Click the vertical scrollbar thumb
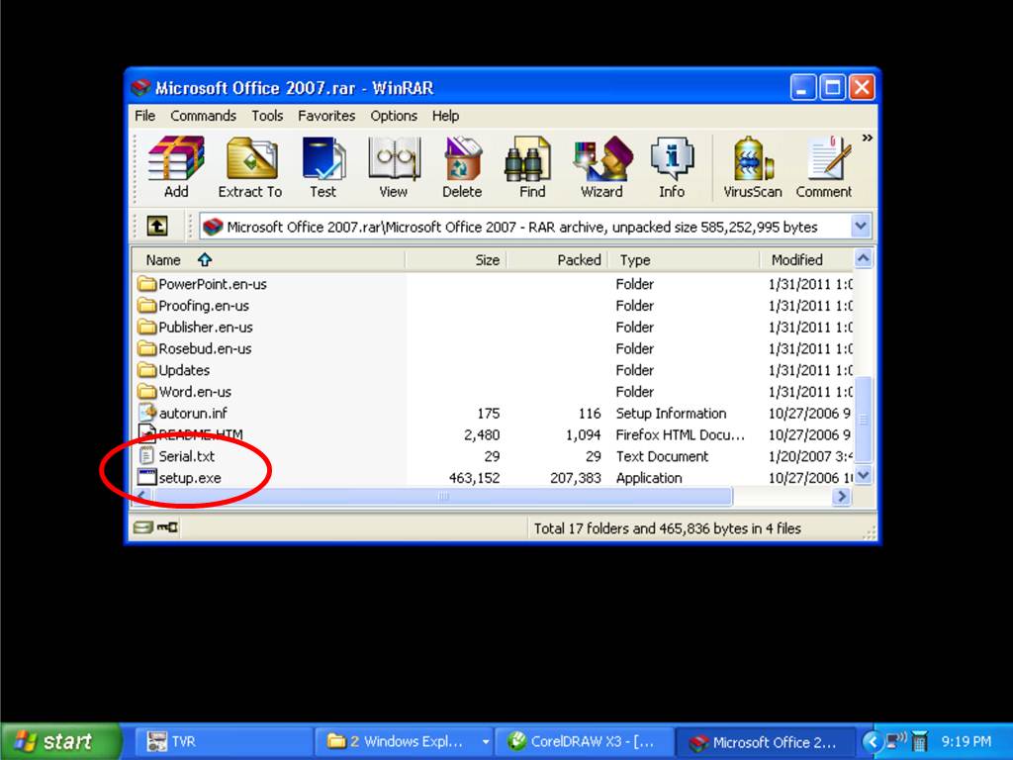This screenshot has height=760, width=1013. tap(863, 419)
